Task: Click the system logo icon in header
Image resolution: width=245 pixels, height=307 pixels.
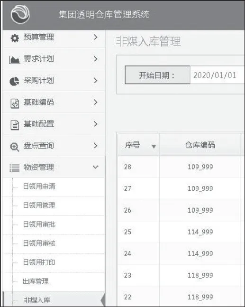Action: point(20,14)
